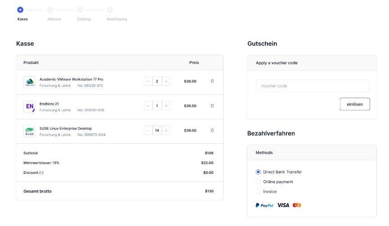The width and height of the screenshot is (389, 226).
Task: Decrease EndNote 21 quantity with minus
Action: [x=148, y=106]
